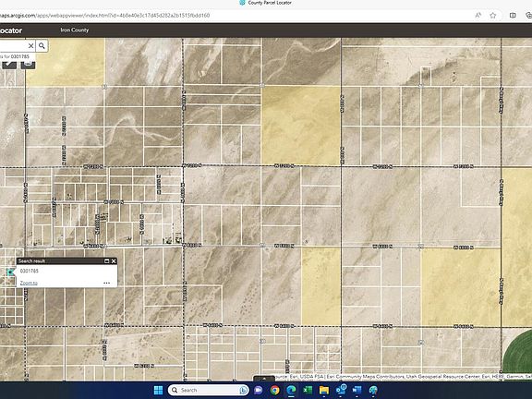Click the Read aloud icon in address bar

[478, 16]
